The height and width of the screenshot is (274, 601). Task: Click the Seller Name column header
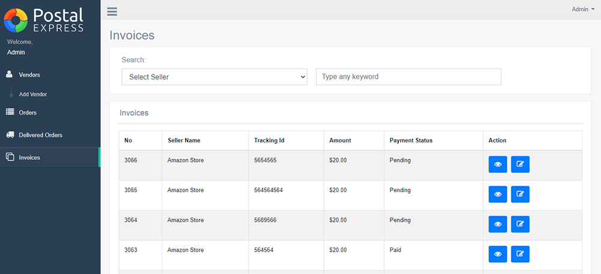[x=184, y=140]
